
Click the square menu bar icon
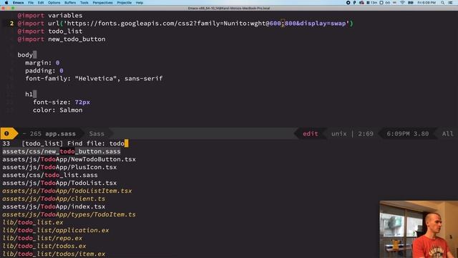click(381, 3)
